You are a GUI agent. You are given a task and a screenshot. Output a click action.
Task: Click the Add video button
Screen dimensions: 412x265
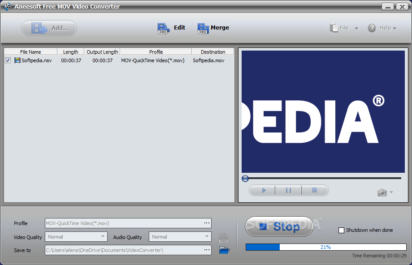49,28
